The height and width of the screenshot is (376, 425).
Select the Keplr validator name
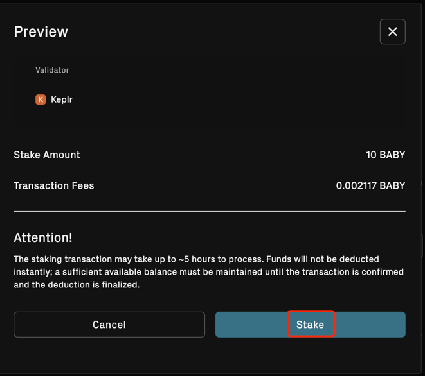[62, 99]
